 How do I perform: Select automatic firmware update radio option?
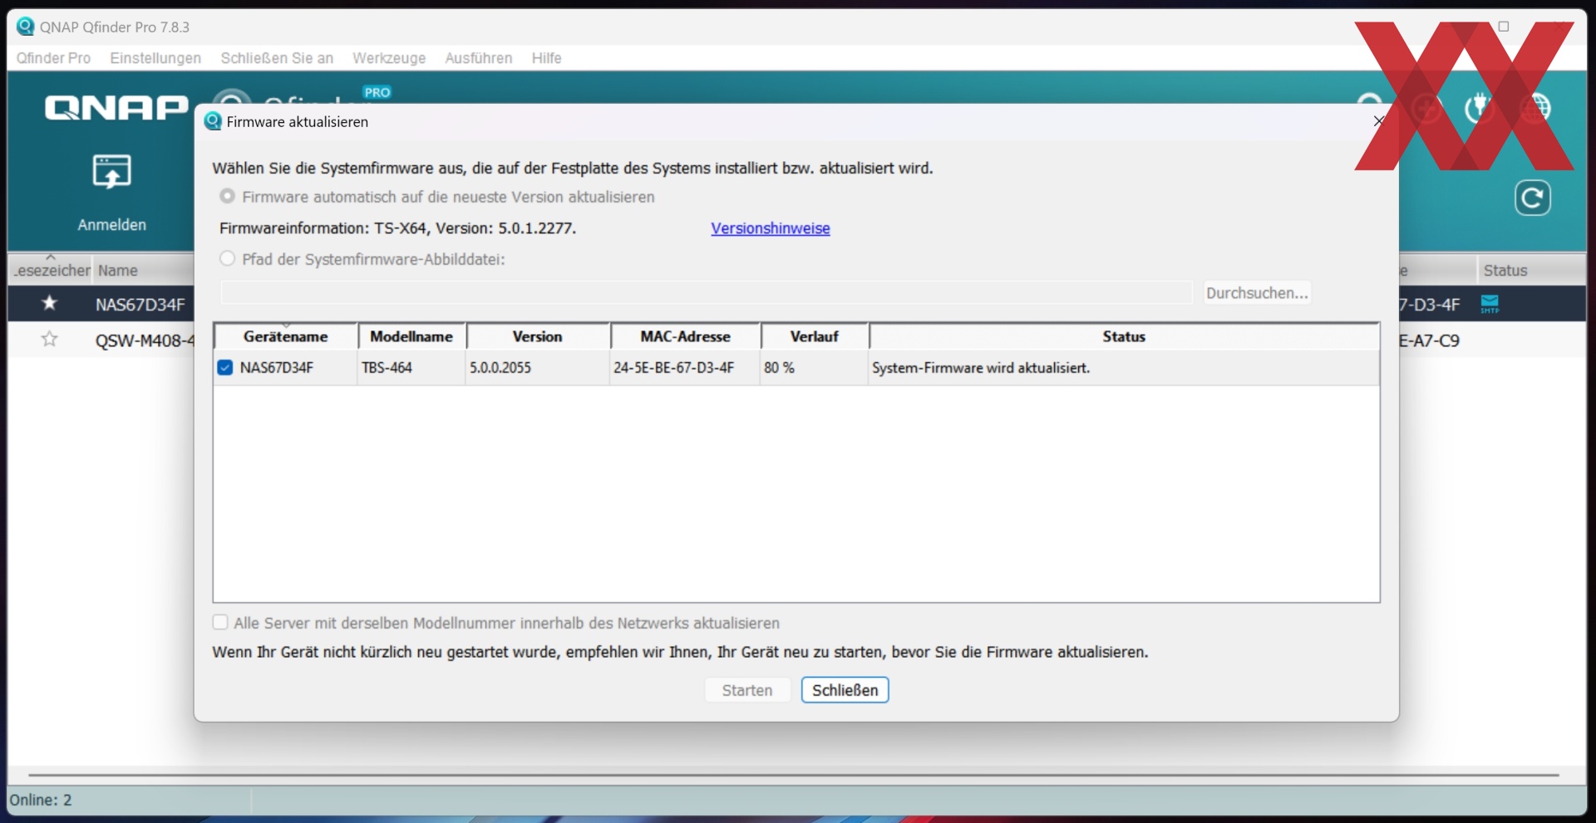coord(227,196)
